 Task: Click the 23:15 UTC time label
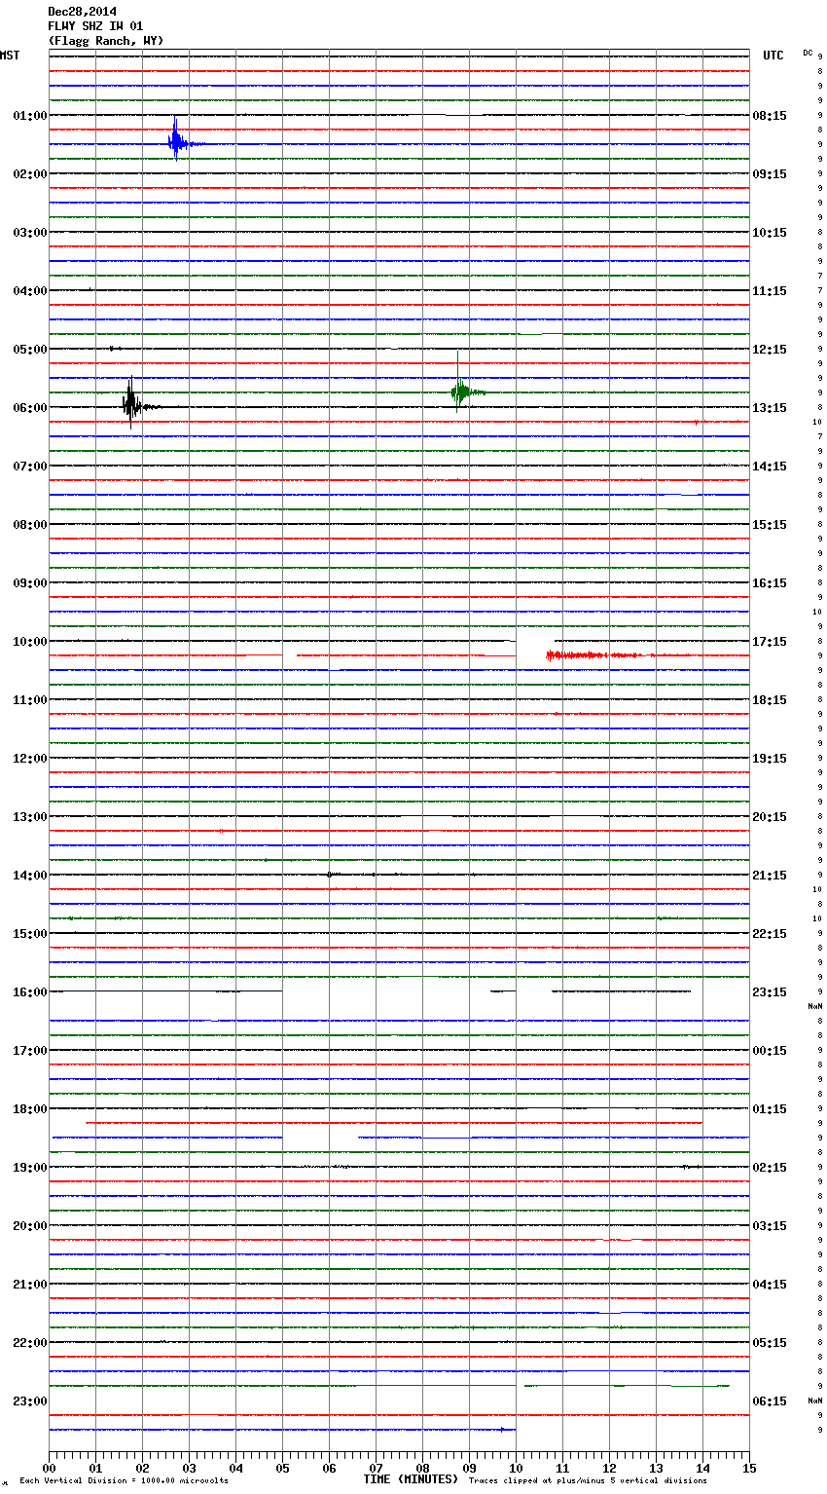770,992
